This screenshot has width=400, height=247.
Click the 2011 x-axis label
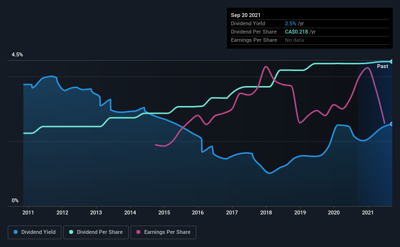28,212
